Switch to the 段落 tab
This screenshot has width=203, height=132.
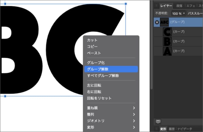pos(179,6)
